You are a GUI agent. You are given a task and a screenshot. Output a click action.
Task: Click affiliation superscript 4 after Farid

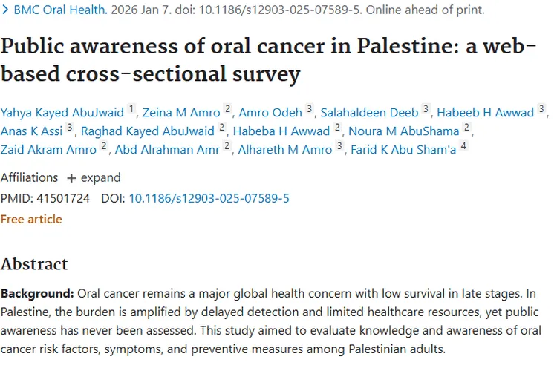pos(463,147)
